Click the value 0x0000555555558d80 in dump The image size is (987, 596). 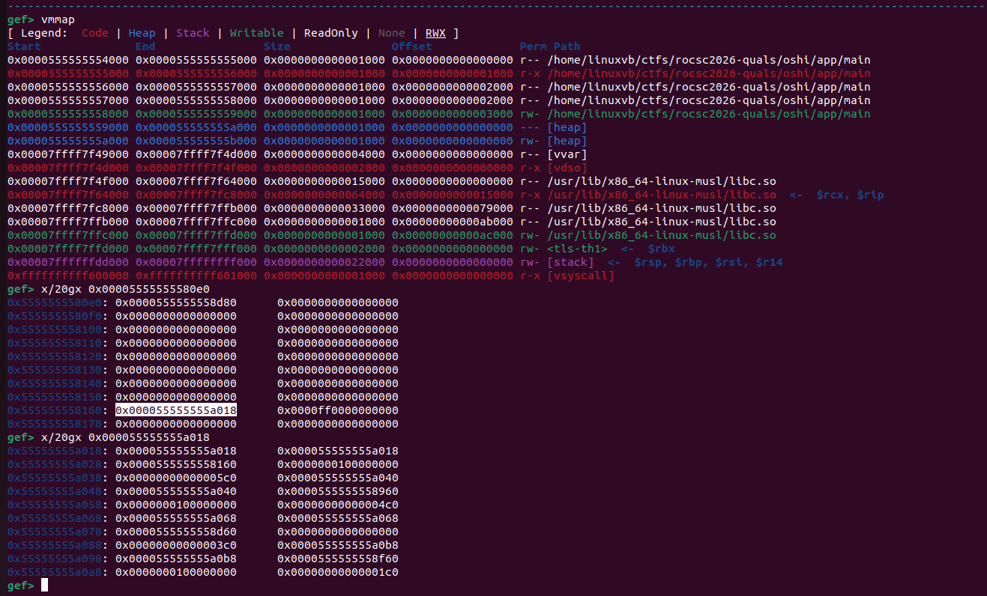[x=175, y=302]
